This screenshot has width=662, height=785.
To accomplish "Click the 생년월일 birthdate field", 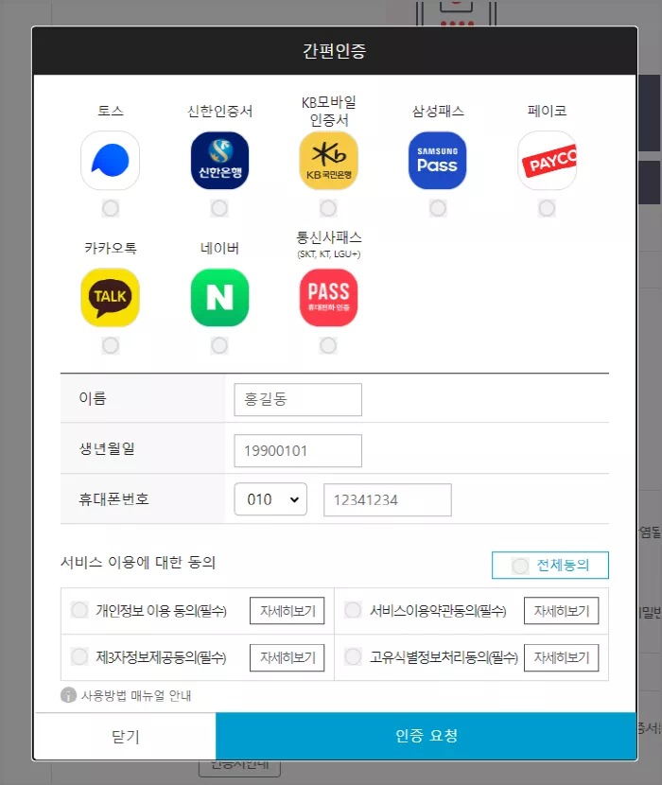I will 298,450.
